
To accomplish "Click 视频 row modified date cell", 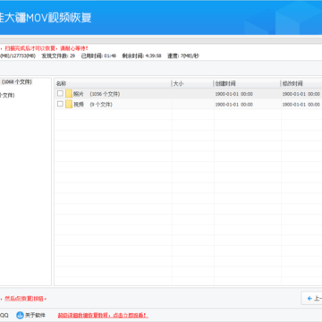I will [301, 105].
